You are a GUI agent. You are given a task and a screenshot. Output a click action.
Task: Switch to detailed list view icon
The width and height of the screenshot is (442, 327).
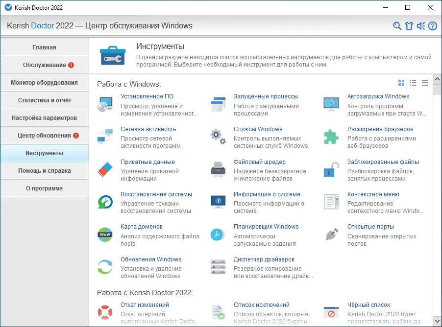point(413,83)
